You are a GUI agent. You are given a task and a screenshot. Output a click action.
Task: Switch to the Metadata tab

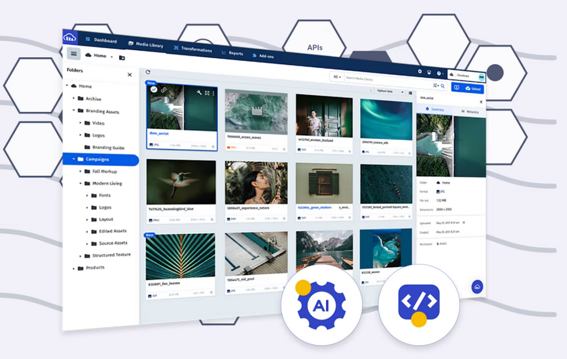470,112
